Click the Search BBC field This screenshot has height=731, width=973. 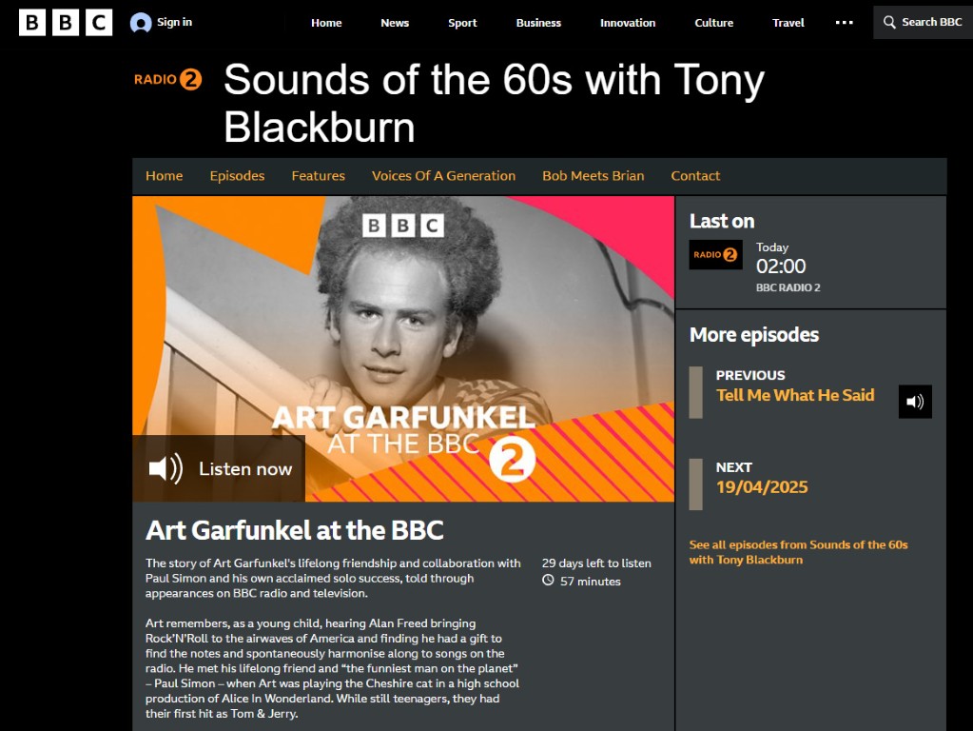point(923,22)
